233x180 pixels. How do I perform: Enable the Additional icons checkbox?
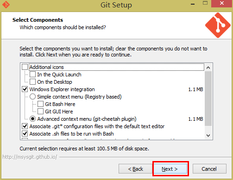(25, 67)
